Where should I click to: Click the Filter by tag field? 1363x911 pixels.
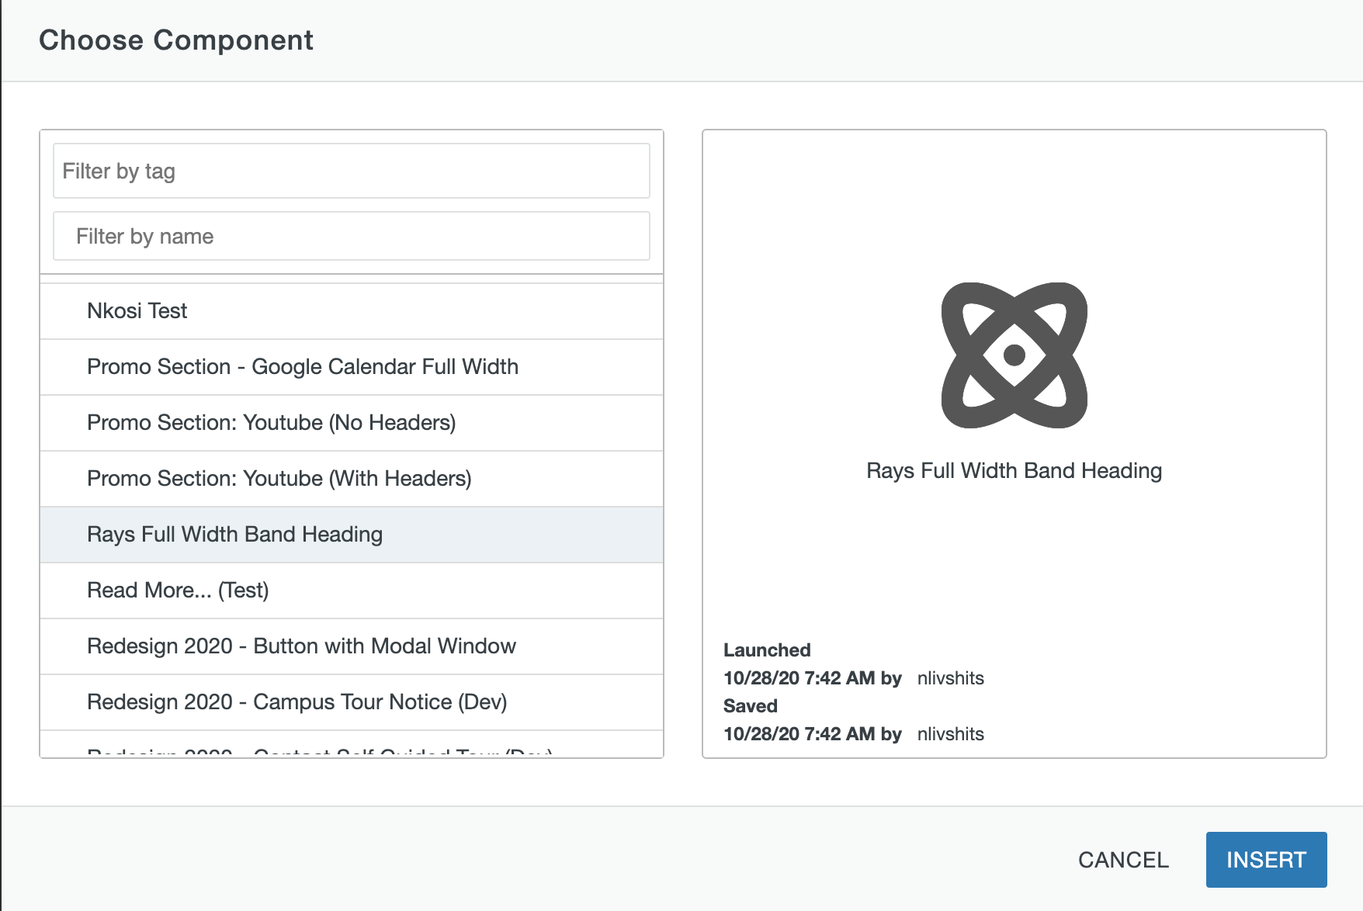pyautogui.click(x=351, y=171)
